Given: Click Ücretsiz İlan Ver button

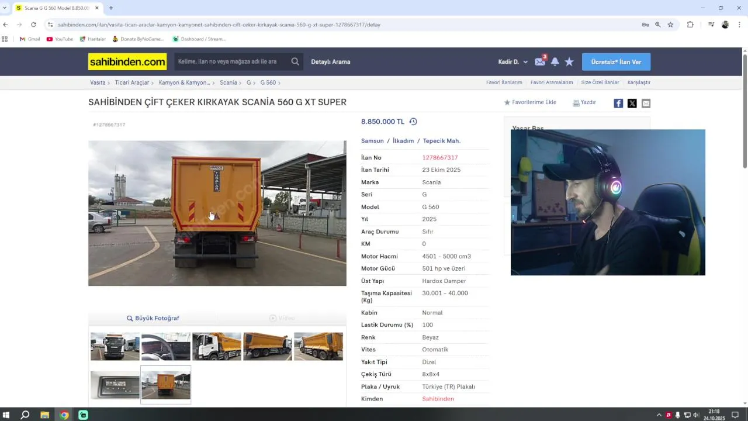Looking at the screenshot, I should pyautogui.click(x=616, y=62).
